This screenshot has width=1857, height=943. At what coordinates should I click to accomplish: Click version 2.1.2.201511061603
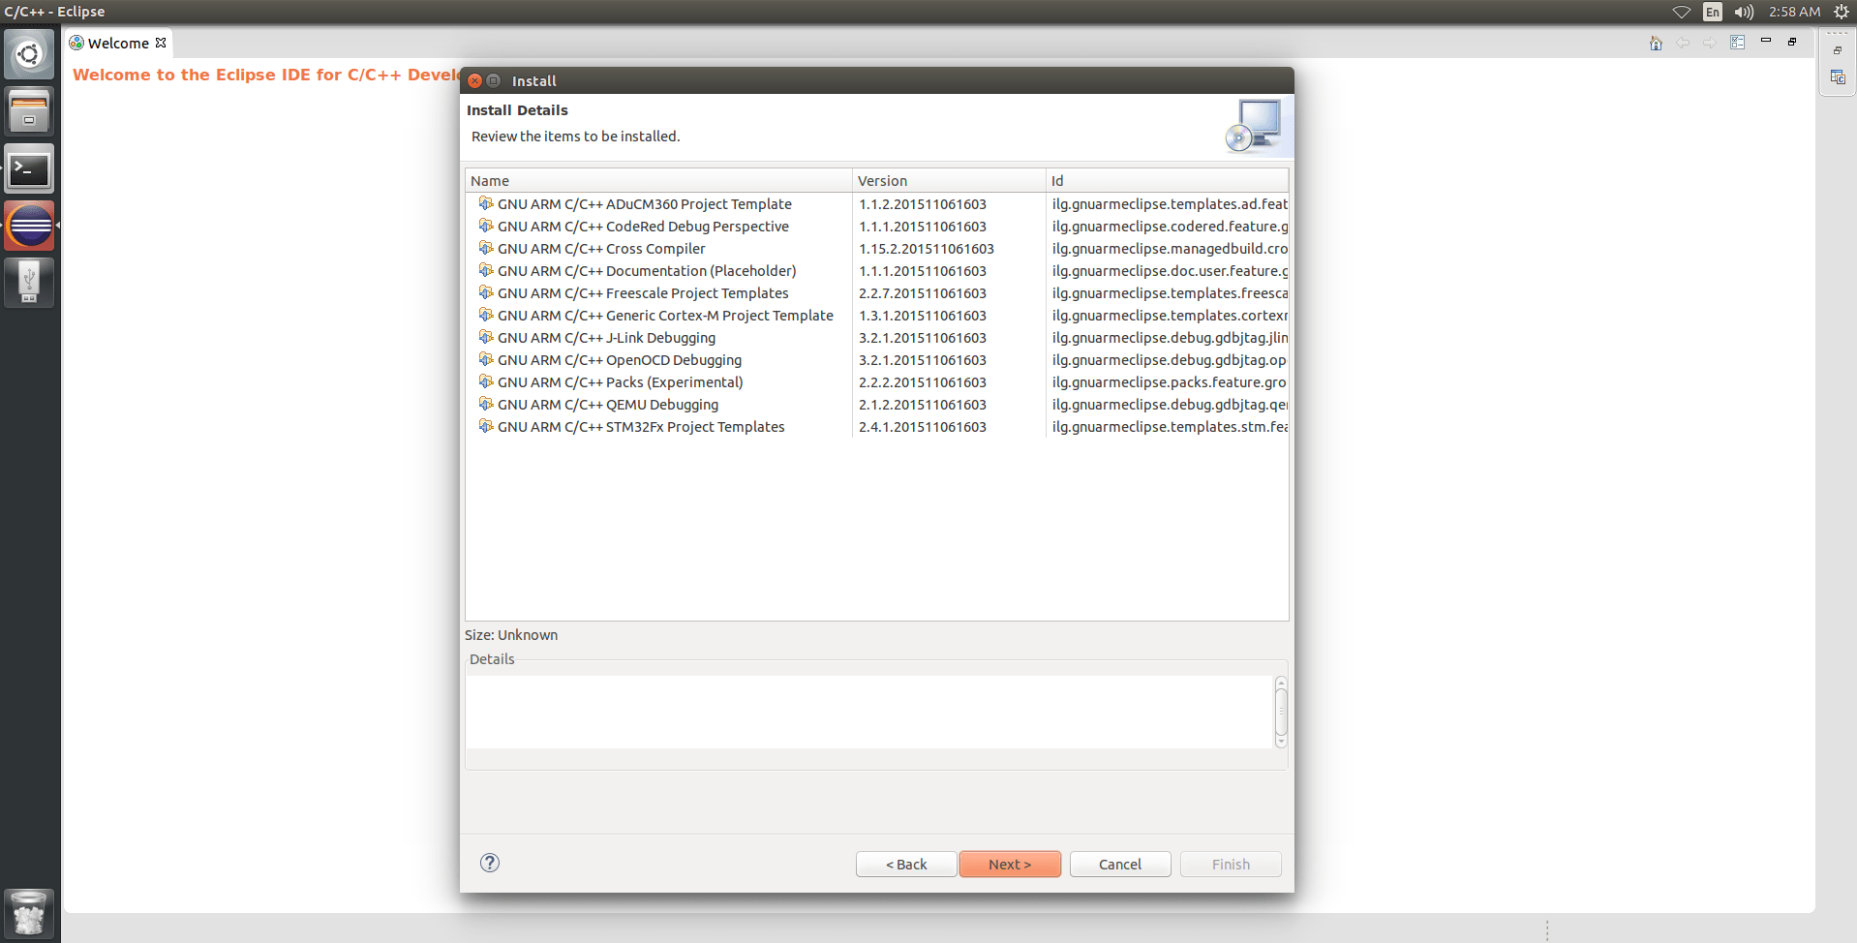(x=923, y=405)
